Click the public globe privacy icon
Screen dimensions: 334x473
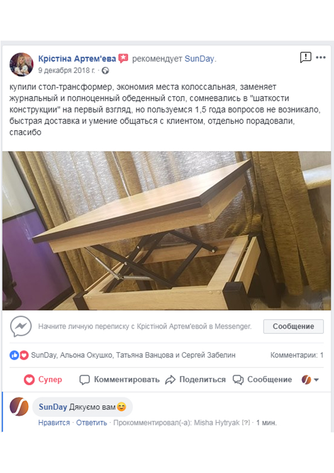(x=105, y=71)
